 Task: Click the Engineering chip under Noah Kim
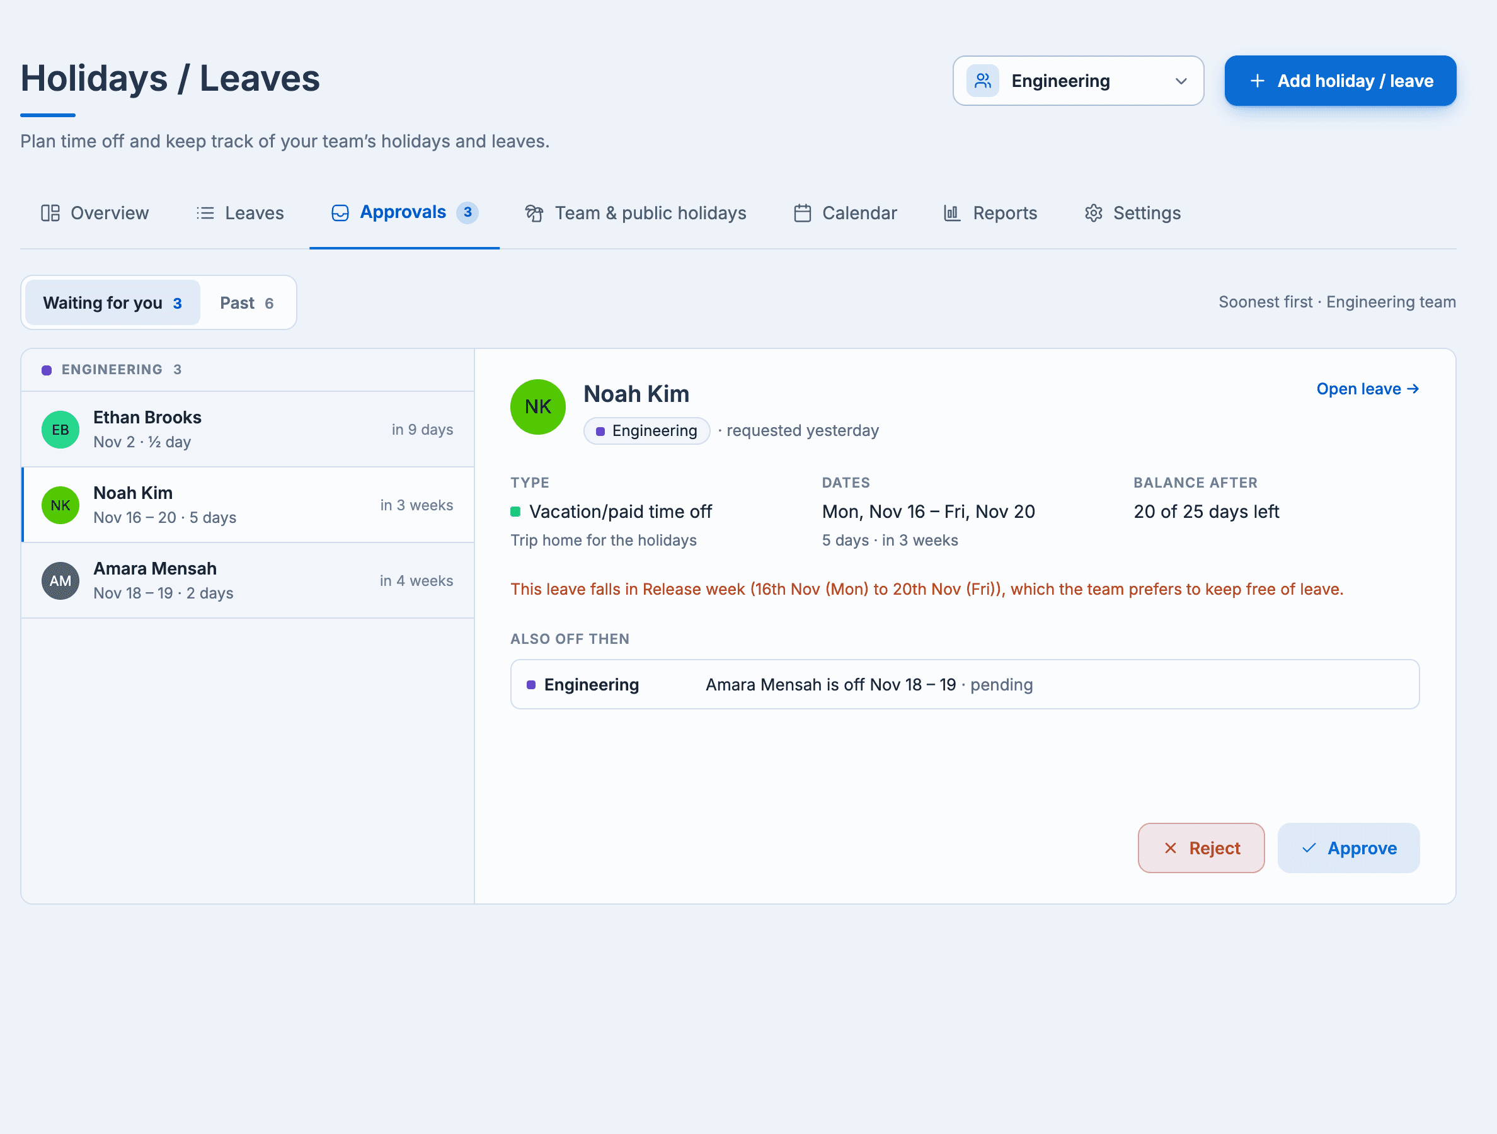click(x=646, y=430)
